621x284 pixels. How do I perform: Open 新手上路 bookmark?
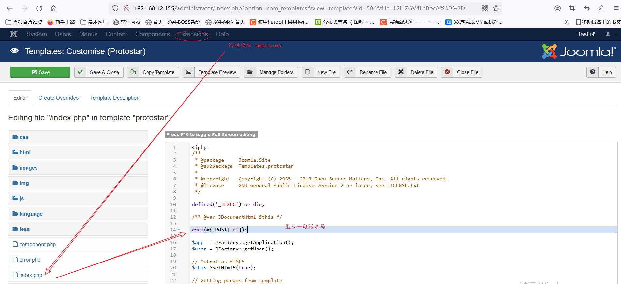(61, 22)
